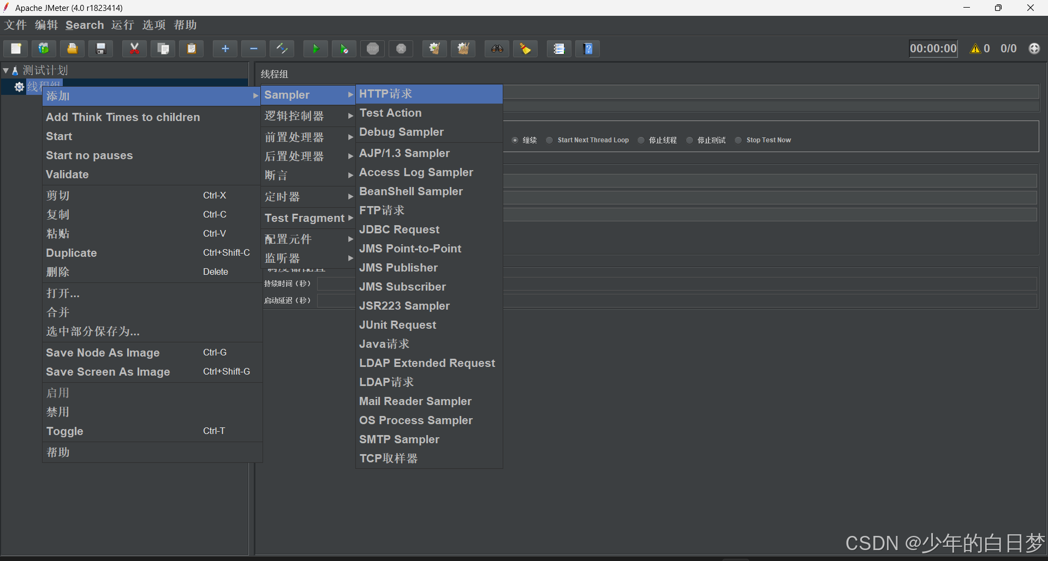The width and height of the screenshot is (1048, 561).
Task: Choose JSR223 Sampler entry
Action: (x=429, y=306)
